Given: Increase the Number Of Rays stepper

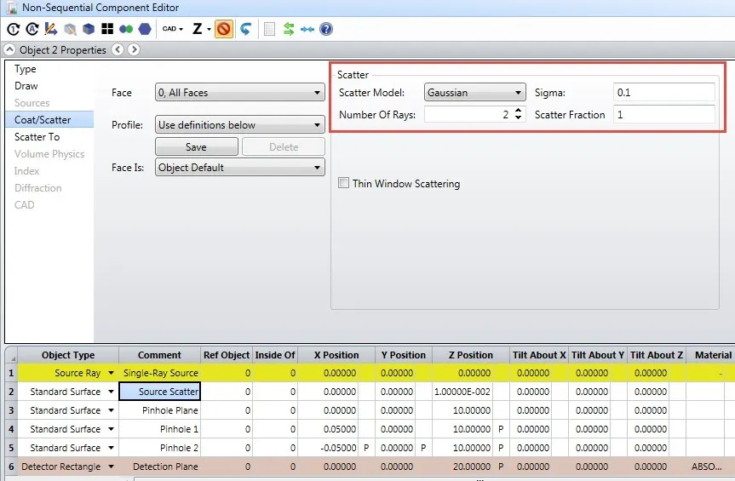Looking at the screenshot, I should pyautogui.click(x=519, y=111).
